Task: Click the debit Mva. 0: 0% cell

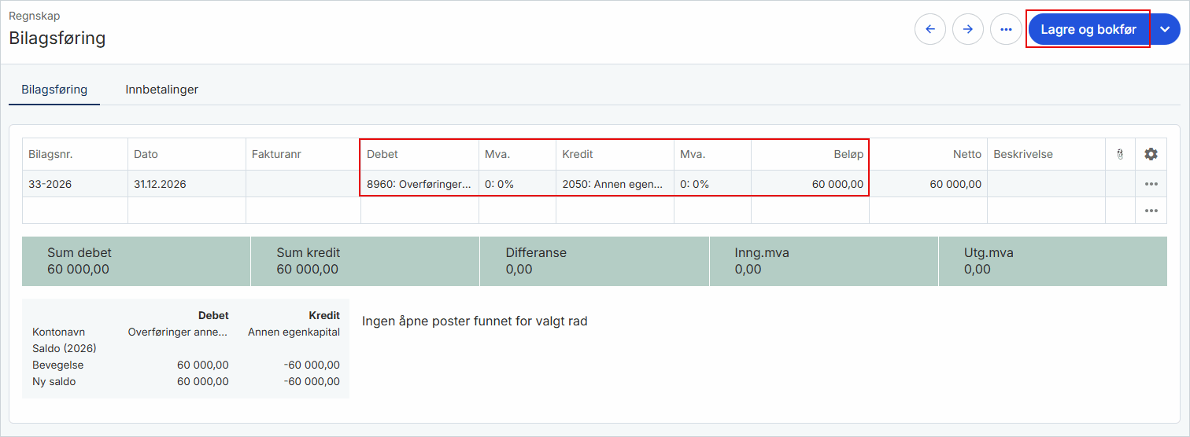Action: click(x=517, y=184)
